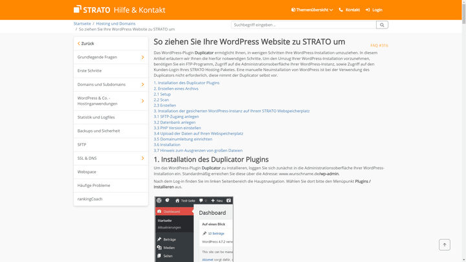Select Statistik und Logfiles in the sidebar
This screenshot has height=262, width=466.
(x=111, y=117)
